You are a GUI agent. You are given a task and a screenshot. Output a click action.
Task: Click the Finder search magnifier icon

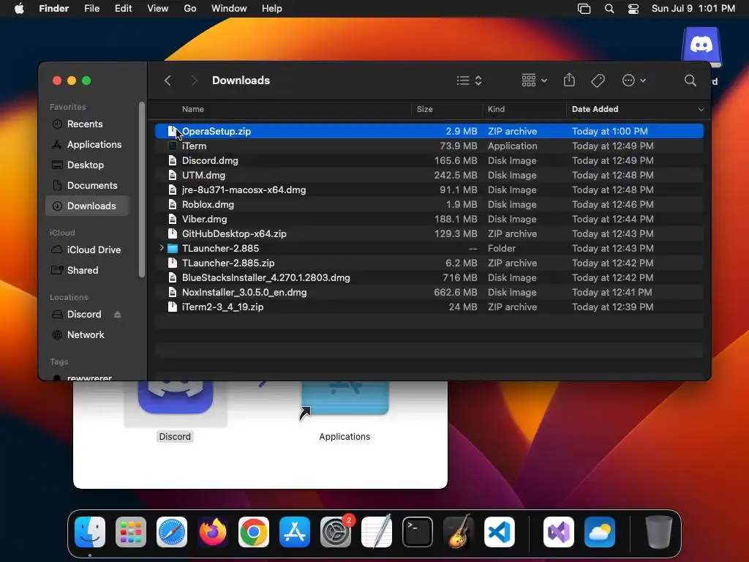tap(690, 80)
